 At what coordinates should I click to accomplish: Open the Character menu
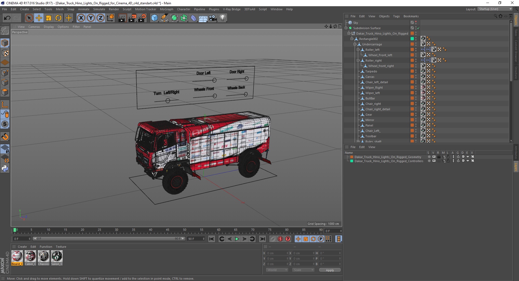pos(184,9)
